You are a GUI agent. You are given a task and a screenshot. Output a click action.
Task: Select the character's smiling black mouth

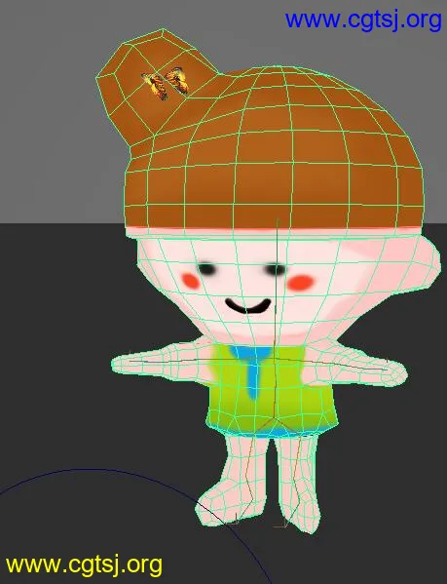pyautogui.click(x=248, y=305)
